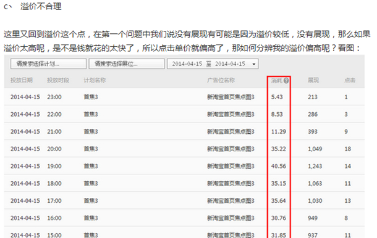Click the 投放时段 column header

(58, 80)
